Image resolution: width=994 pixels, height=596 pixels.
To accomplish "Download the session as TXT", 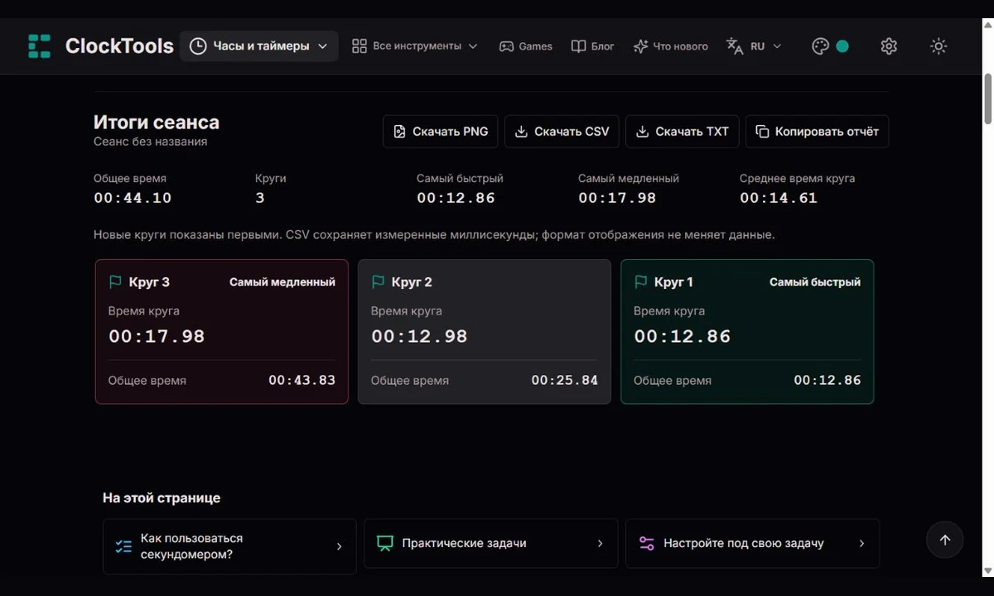I will coord(683,132).
